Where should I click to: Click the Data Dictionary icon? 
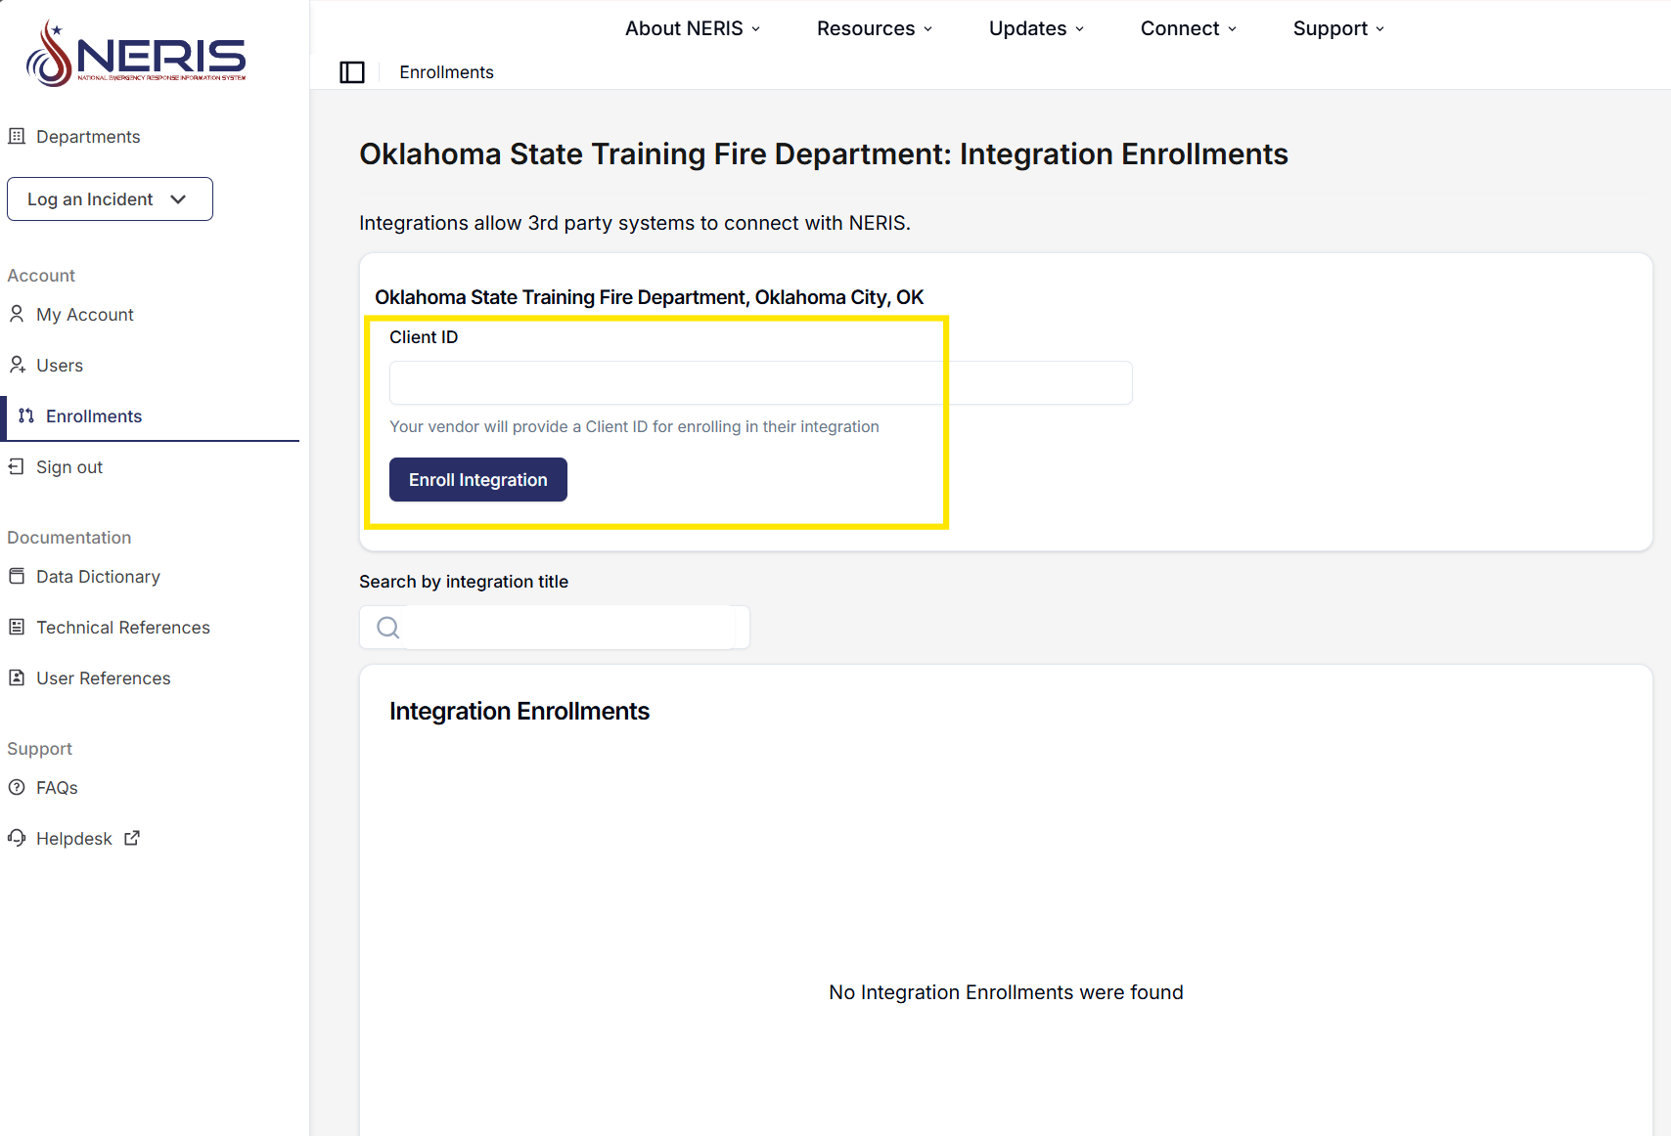point(17,577)
